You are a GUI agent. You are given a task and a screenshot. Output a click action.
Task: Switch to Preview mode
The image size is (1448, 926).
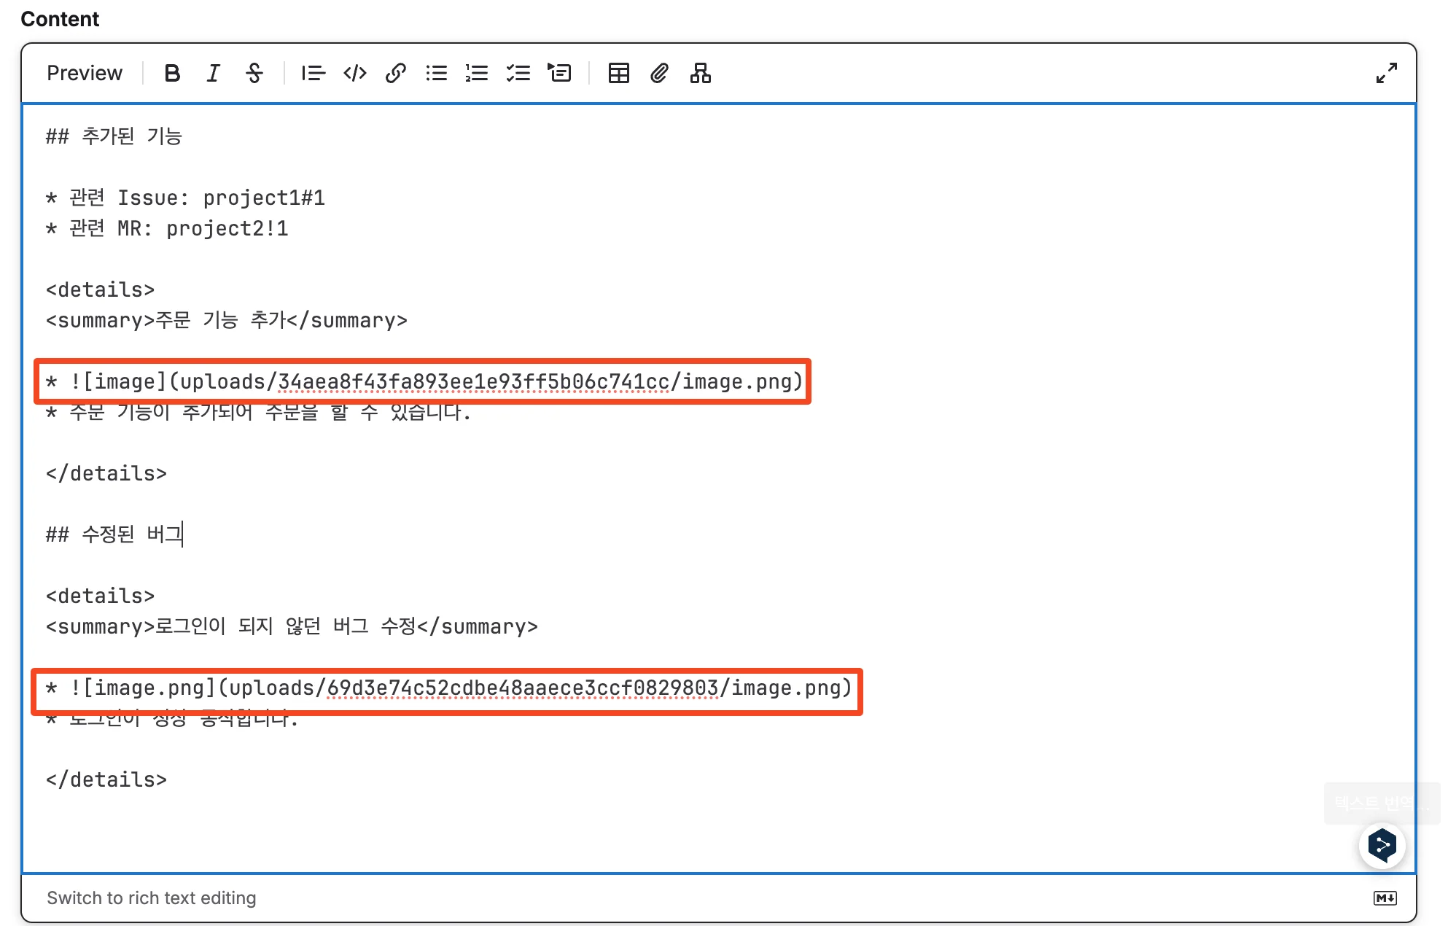[85, 73]
